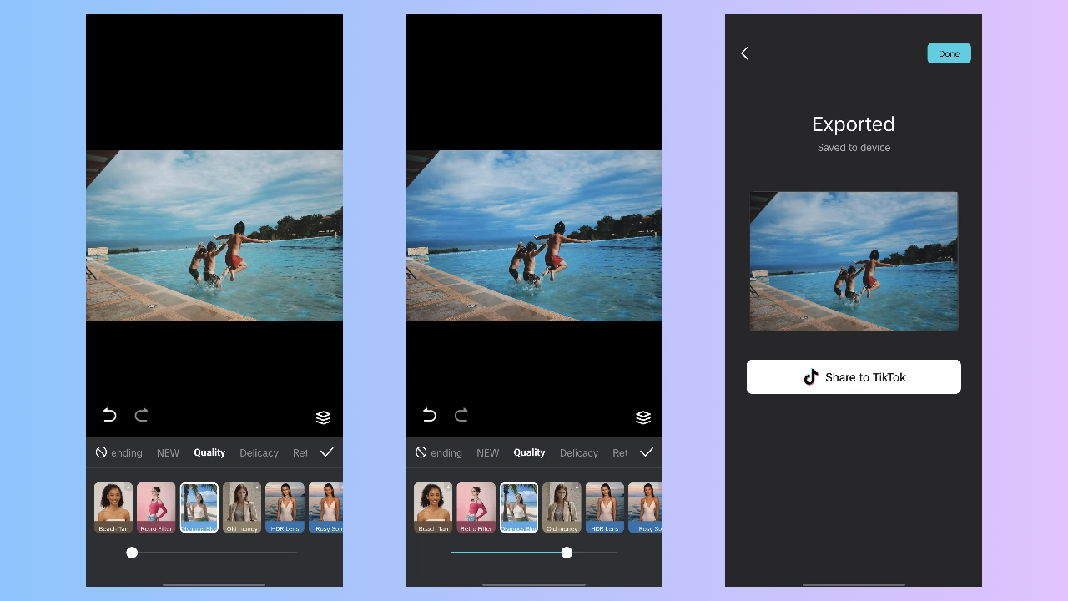
Task: Select the Olympus Blue filter
Action: pyautogui.click(x=518, y=508)
